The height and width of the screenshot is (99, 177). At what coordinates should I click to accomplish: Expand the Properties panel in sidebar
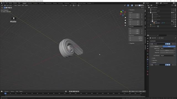pyautogui.click(x=132, y=43)
